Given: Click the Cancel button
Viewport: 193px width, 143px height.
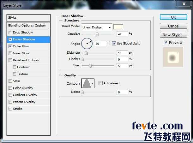Looking at the screenshot, I should coord(173,26).
